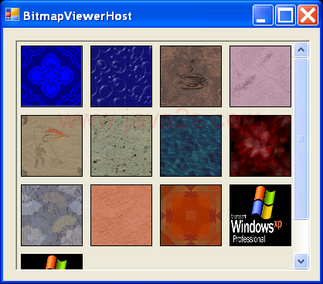Click the vertical scrollbar thumb
Viewport: 323px width, 284px height.
click(301, 139)
